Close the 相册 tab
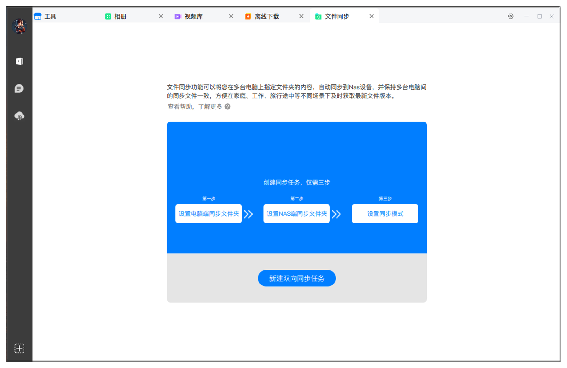Image resolution: width=567 pixels, height=368 pixels. click(x=161, y=16)
